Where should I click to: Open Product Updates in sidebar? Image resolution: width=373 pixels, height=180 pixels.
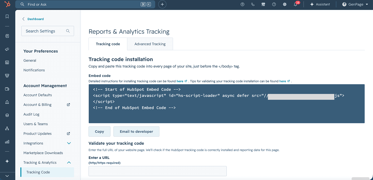37,134
